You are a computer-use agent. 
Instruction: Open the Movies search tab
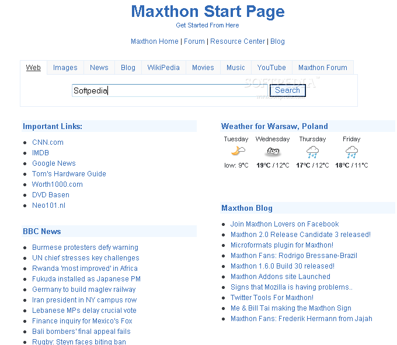pyautogui.click(x=203, y=68)
